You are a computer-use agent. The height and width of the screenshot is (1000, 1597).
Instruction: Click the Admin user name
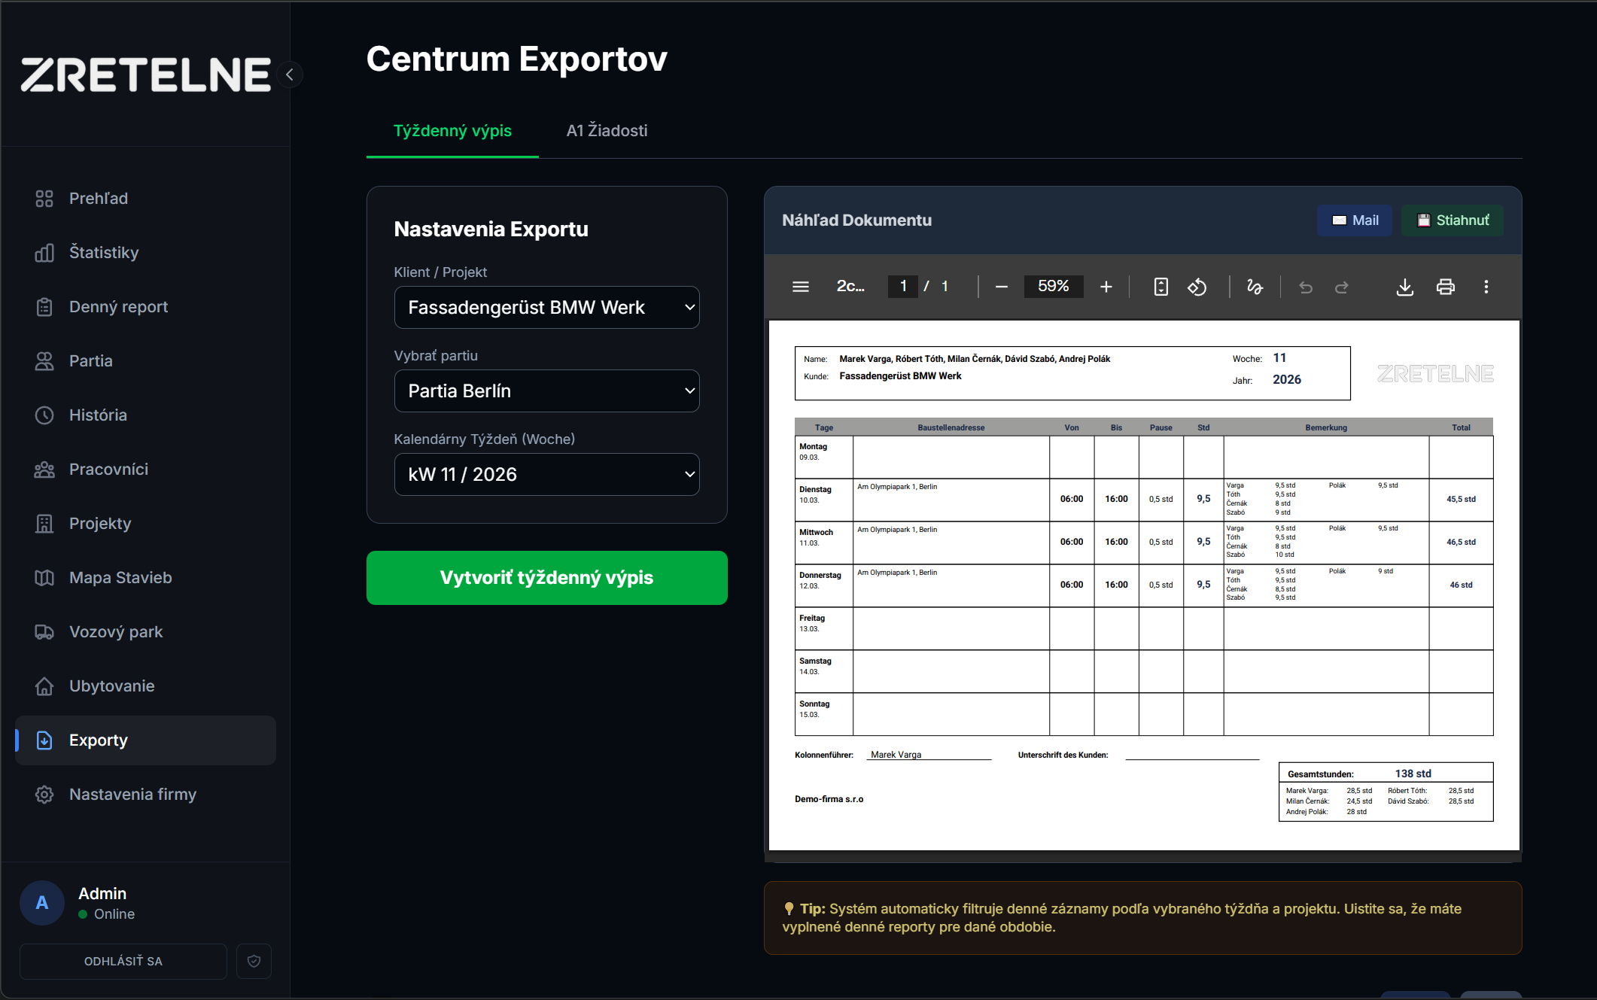click(x=102, y=894)
